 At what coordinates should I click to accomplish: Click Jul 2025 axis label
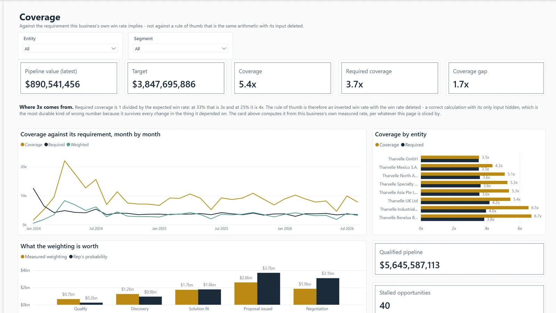[x=221, y=228]
